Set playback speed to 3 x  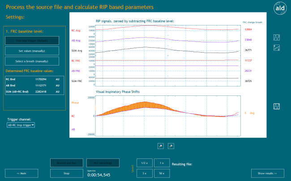144,173
